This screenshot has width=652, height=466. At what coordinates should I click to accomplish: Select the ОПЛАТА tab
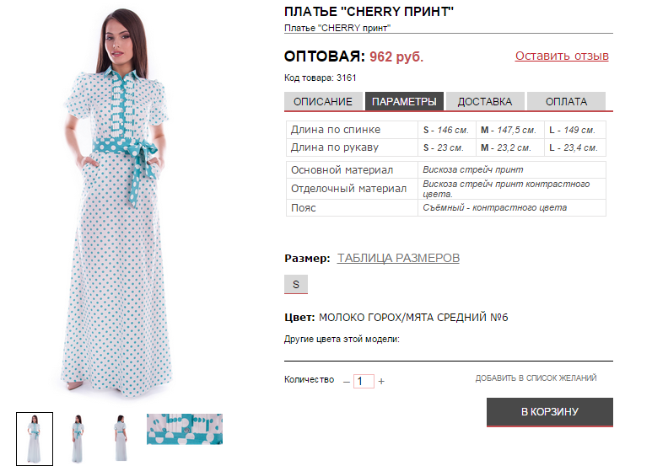[x=566, y=101]
